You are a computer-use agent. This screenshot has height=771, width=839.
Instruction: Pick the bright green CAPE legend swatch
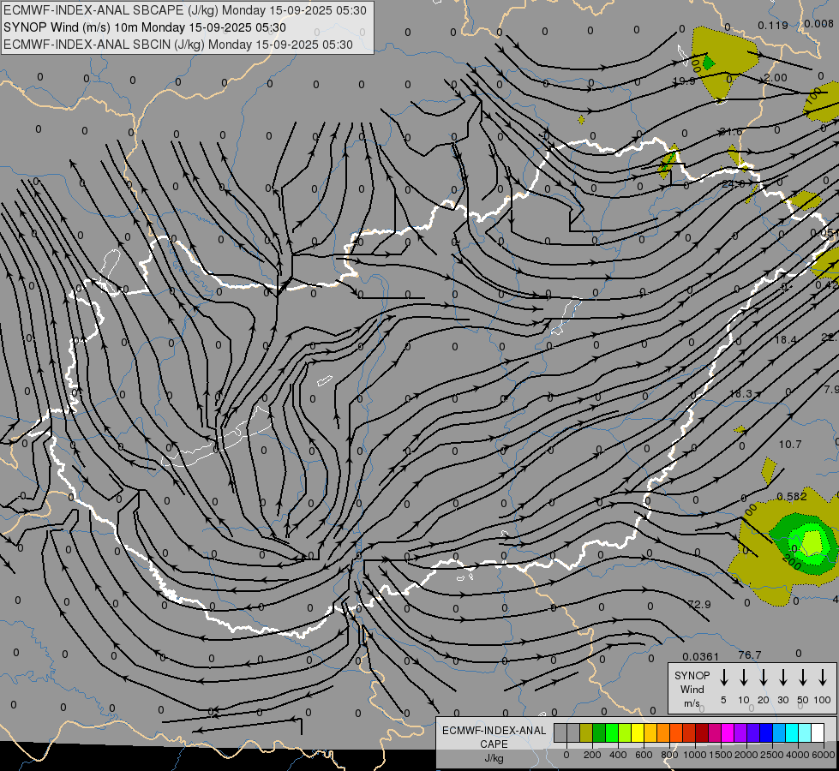[612, 733]
